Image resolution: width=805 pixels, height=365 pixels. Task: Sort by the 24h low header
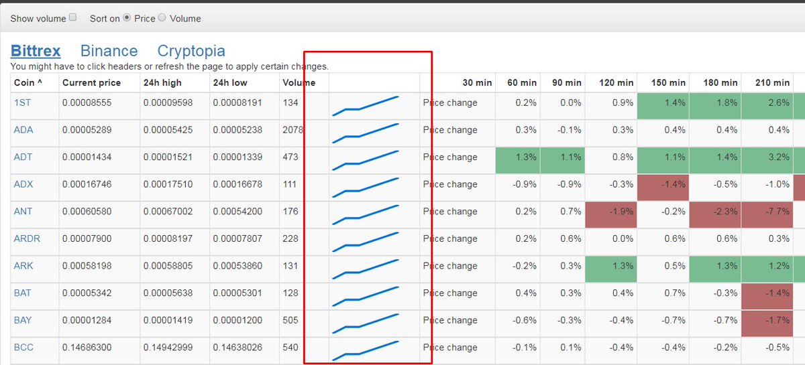pyautogui.click(x=231, y=83)
